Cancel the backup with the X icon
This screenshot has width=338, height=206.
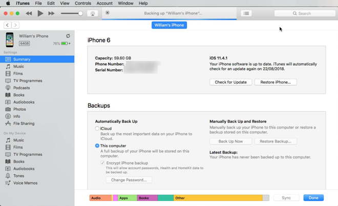coord(108,12)
